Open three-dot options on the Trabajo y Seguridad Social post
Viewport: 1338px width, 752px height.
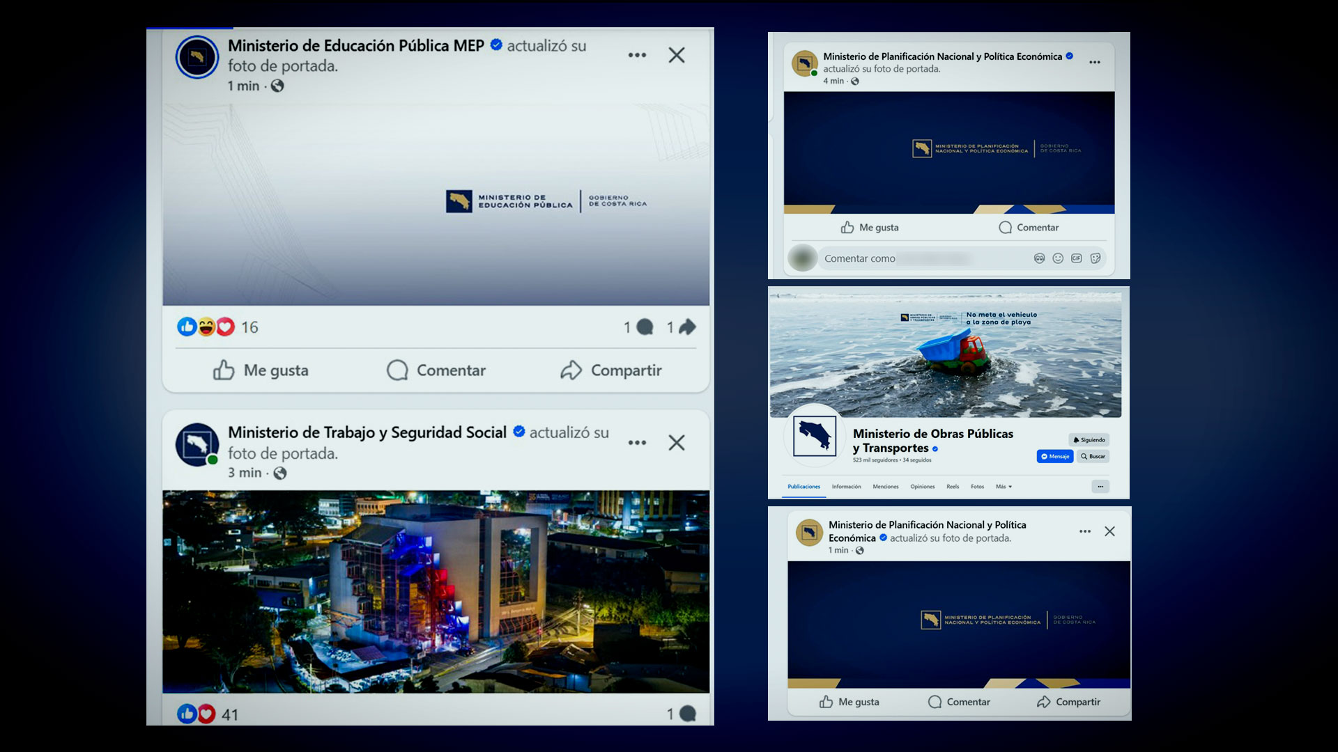637,443
